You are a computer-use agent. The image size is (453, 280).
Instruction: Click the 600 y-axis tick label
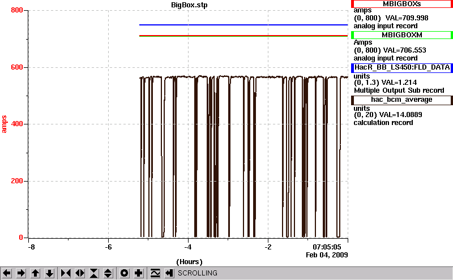pos(17,67)
